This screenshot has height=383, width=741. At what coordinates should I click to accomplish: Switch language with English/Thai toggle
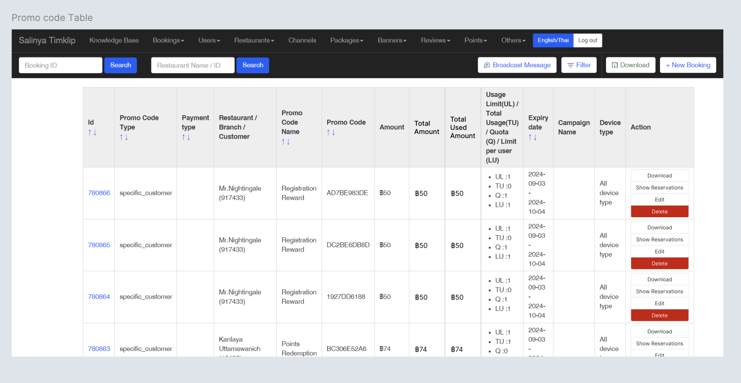[553, 40]
